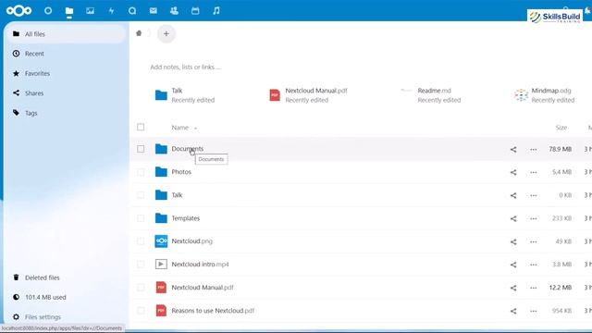This screenshot has height=333, width=592.
Task: Sort the list by Size column
Action: coord(561,128)
